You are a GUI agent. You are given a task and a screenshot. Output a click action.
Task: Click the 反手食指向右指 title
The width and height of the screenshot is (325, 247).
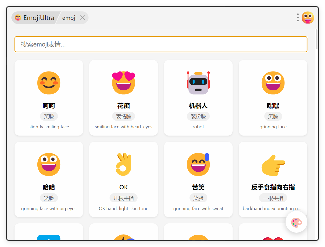273,187
